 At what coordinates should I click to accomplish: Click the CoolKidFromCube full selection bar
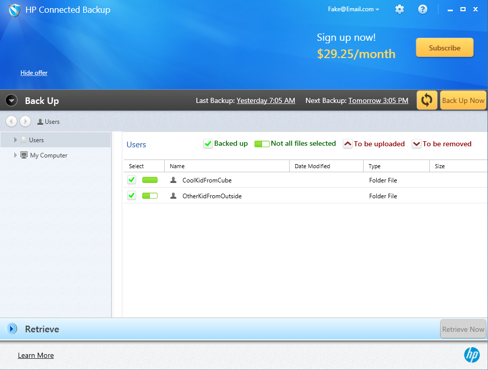(150, 180)
